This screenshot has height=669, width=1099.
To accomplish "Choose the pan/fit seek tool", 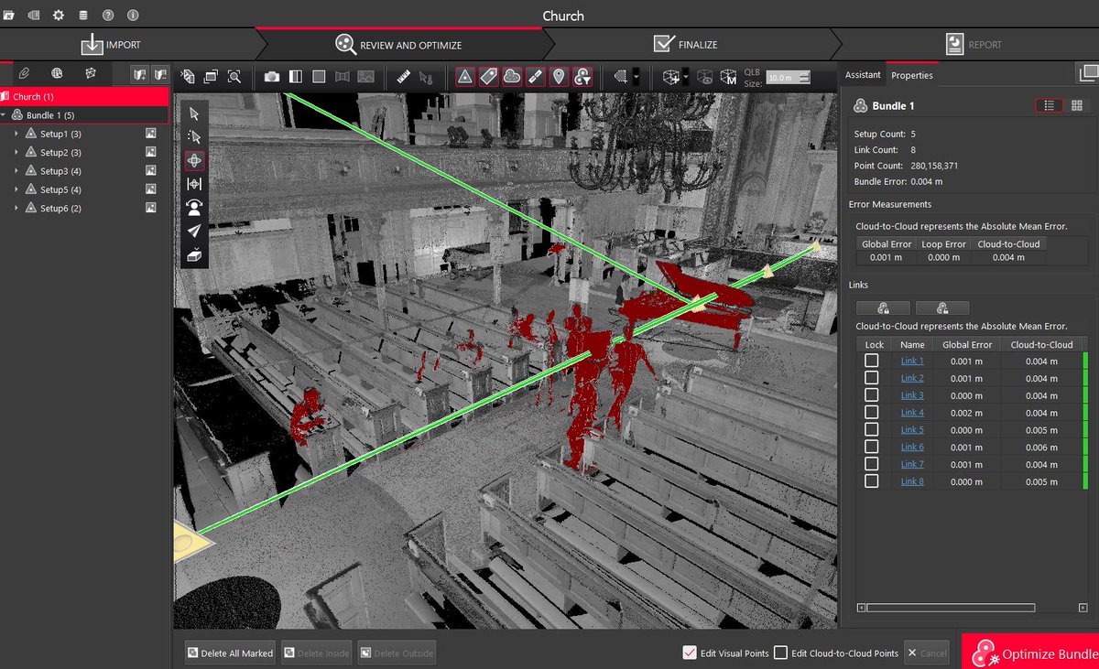I will point(194,184).
